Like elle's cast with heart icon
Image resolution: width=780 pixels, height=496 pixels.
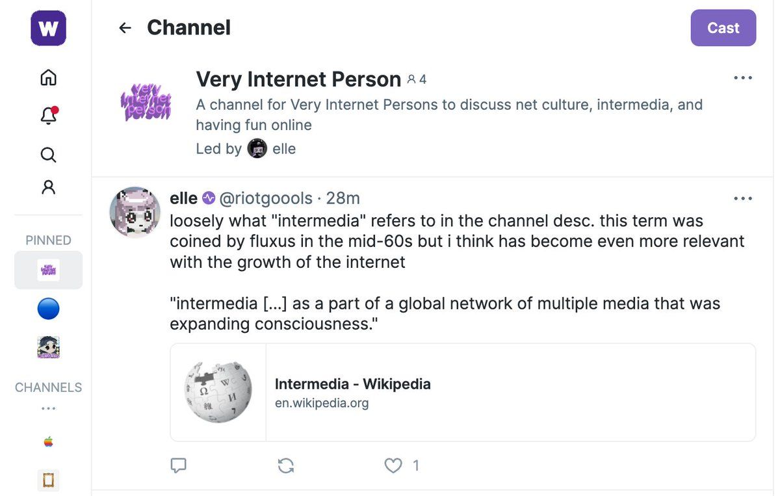click(393, 465)
